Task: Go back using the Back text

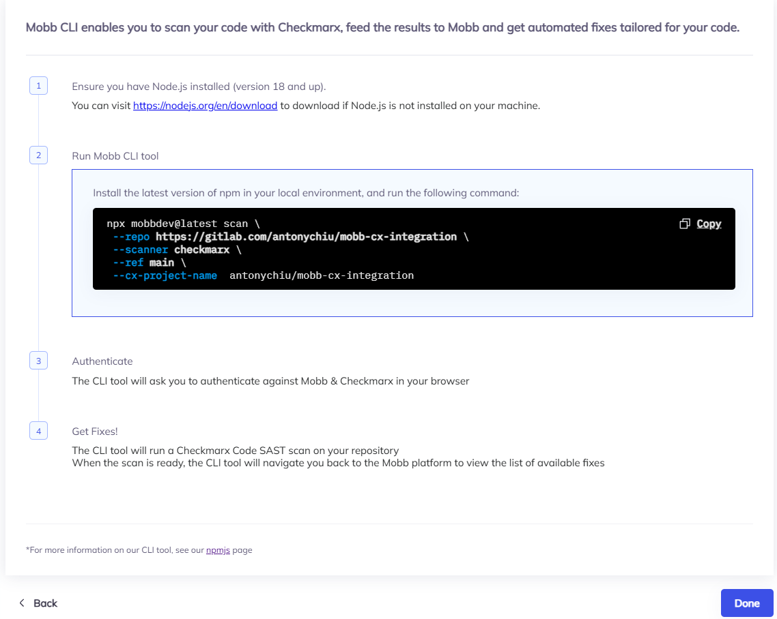Action: (x=46, y=603)
